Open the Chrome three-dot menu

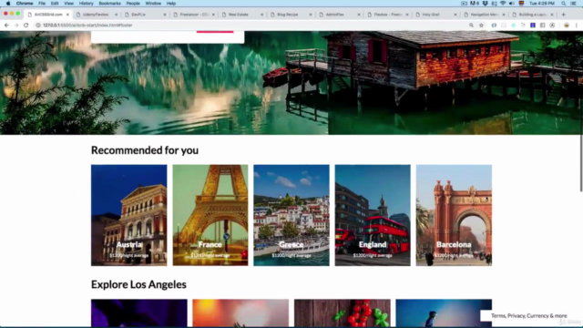pyautogui.click(x=577, y=26)
